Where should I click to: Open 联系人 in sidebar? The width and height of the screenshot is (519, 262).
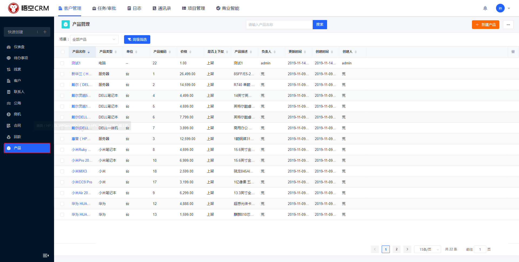(x=27, y=92)
